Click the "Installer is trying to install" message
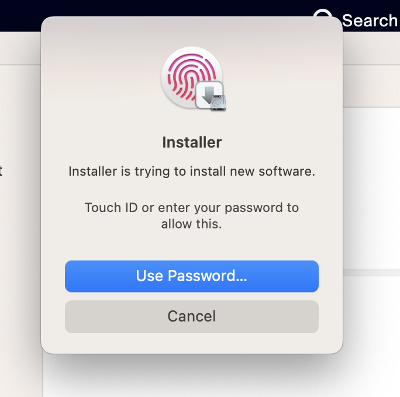400x397 pixels. (x=192, y=172)
